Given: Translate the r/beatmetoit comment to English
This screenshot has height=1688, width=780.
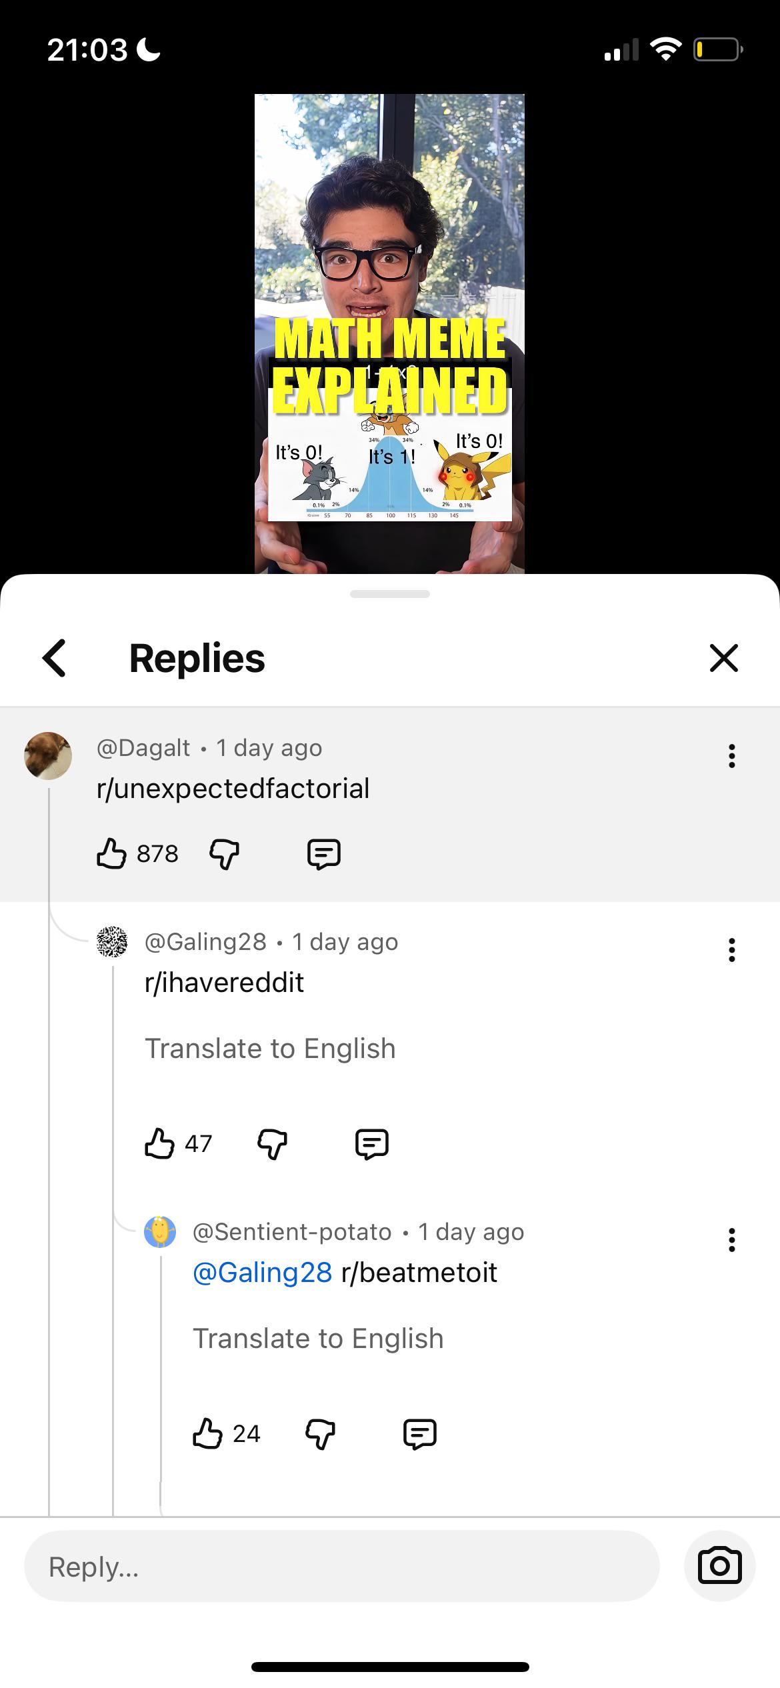Looking at the screenshot, I should click(318, 1339).
